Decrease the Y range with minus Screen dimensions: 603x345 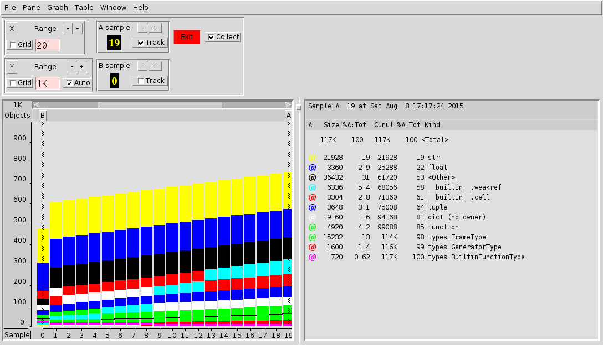click(x=72, y=67)
